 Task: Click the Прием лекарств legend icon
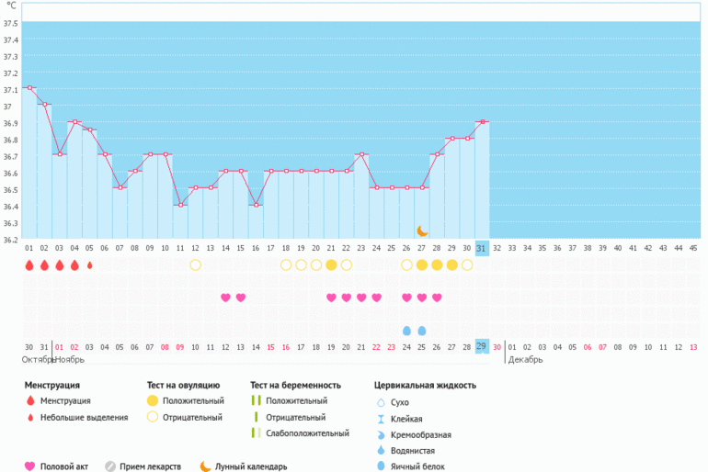(110, 466)
